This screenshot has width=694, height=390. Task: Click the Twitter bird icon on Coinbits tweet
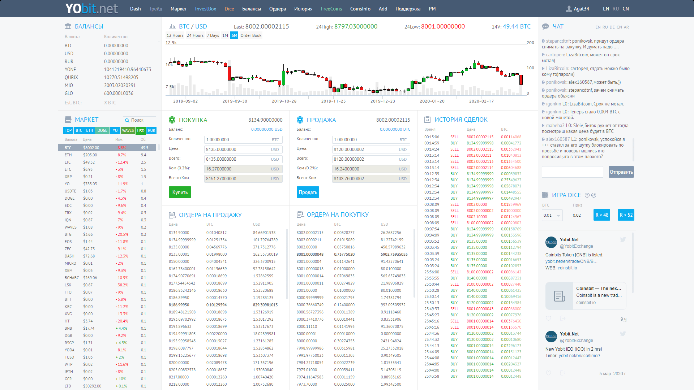[x=623, y=240]
